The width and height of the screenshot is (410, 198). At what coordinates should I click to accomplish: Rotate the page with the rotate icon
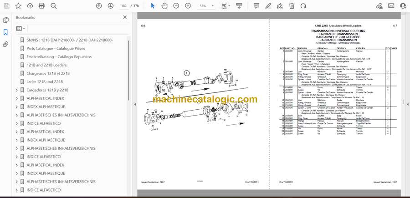tap(303, 6)
